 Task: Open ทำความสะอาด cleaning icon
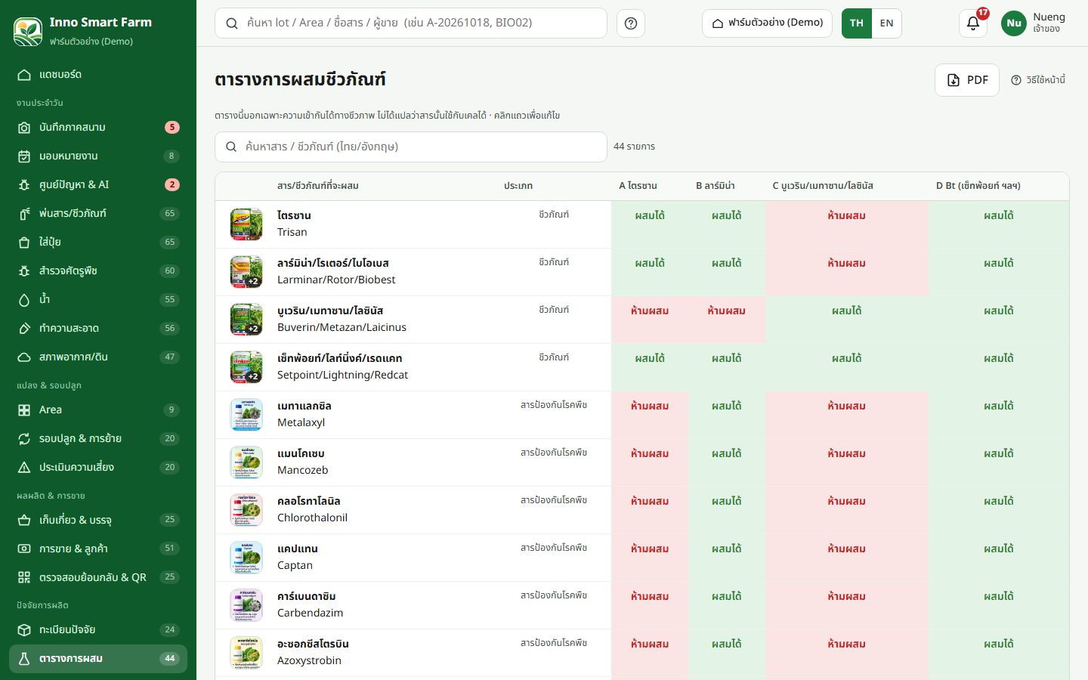coord(24,329)
